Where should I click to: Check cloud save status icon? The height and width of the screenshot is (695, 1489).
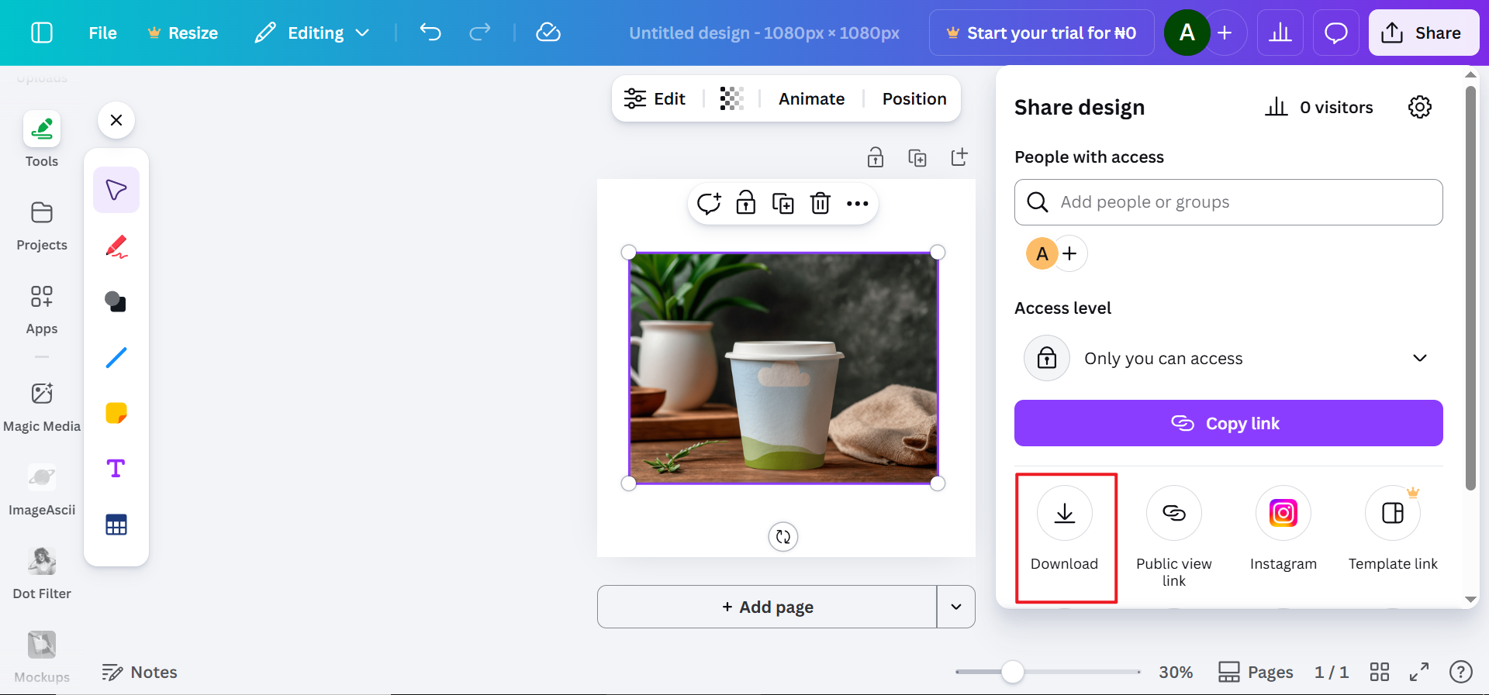548,32
